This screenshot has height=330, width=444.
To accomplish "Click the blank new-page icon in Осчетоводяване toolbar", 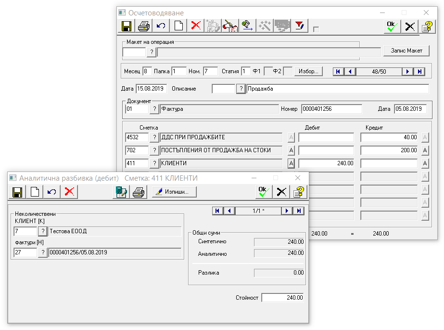I will (178, 26).
